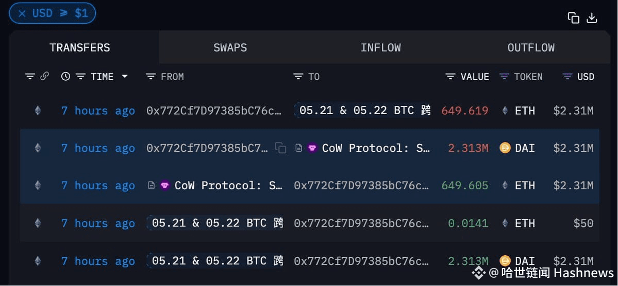This screenshot has height=286, width=618.
Task: Click the chain link filter icon
Action: pyautogui.click(x=44, y=76)
